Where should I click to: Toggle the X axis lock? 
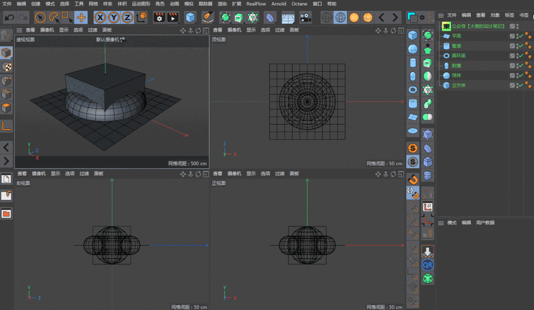pyautogui.click(x=100, y=18)
